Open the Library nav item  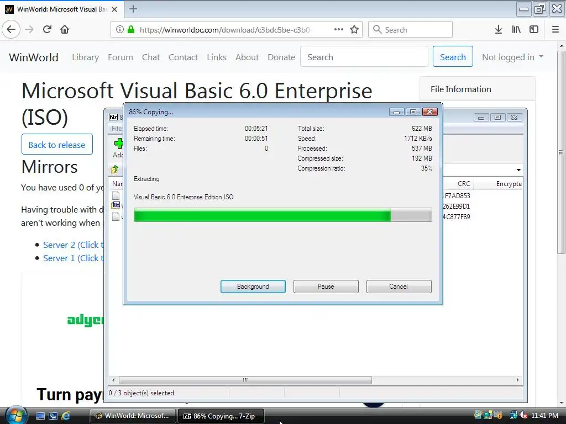coord(85,57)
